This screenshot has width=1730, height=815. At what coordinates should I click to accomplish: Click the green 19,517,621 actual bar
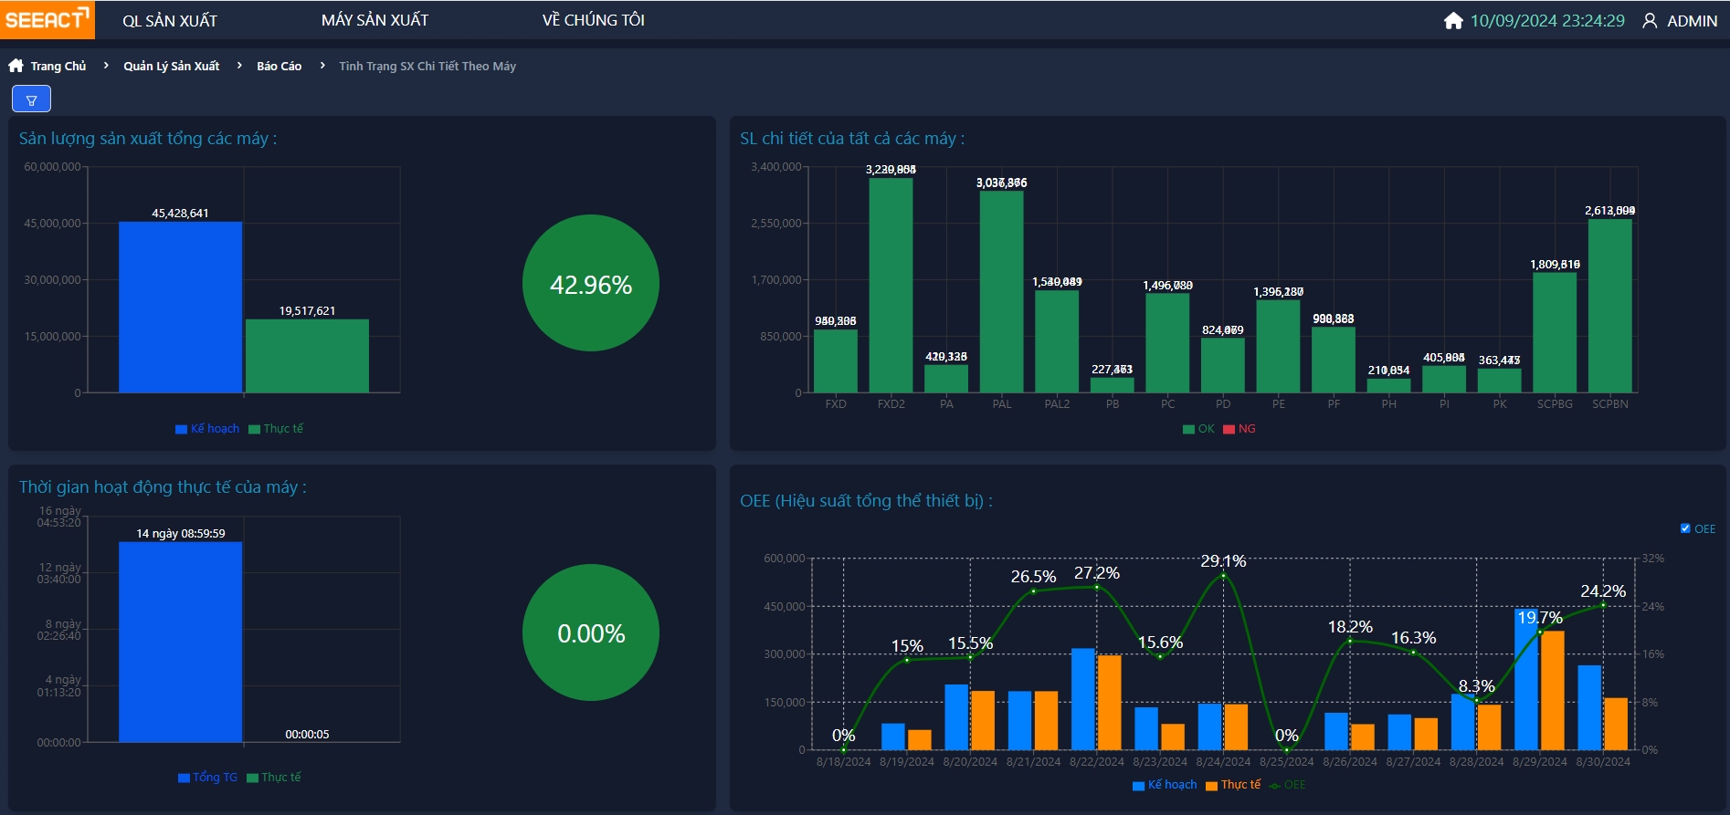(x=307, y=356)
